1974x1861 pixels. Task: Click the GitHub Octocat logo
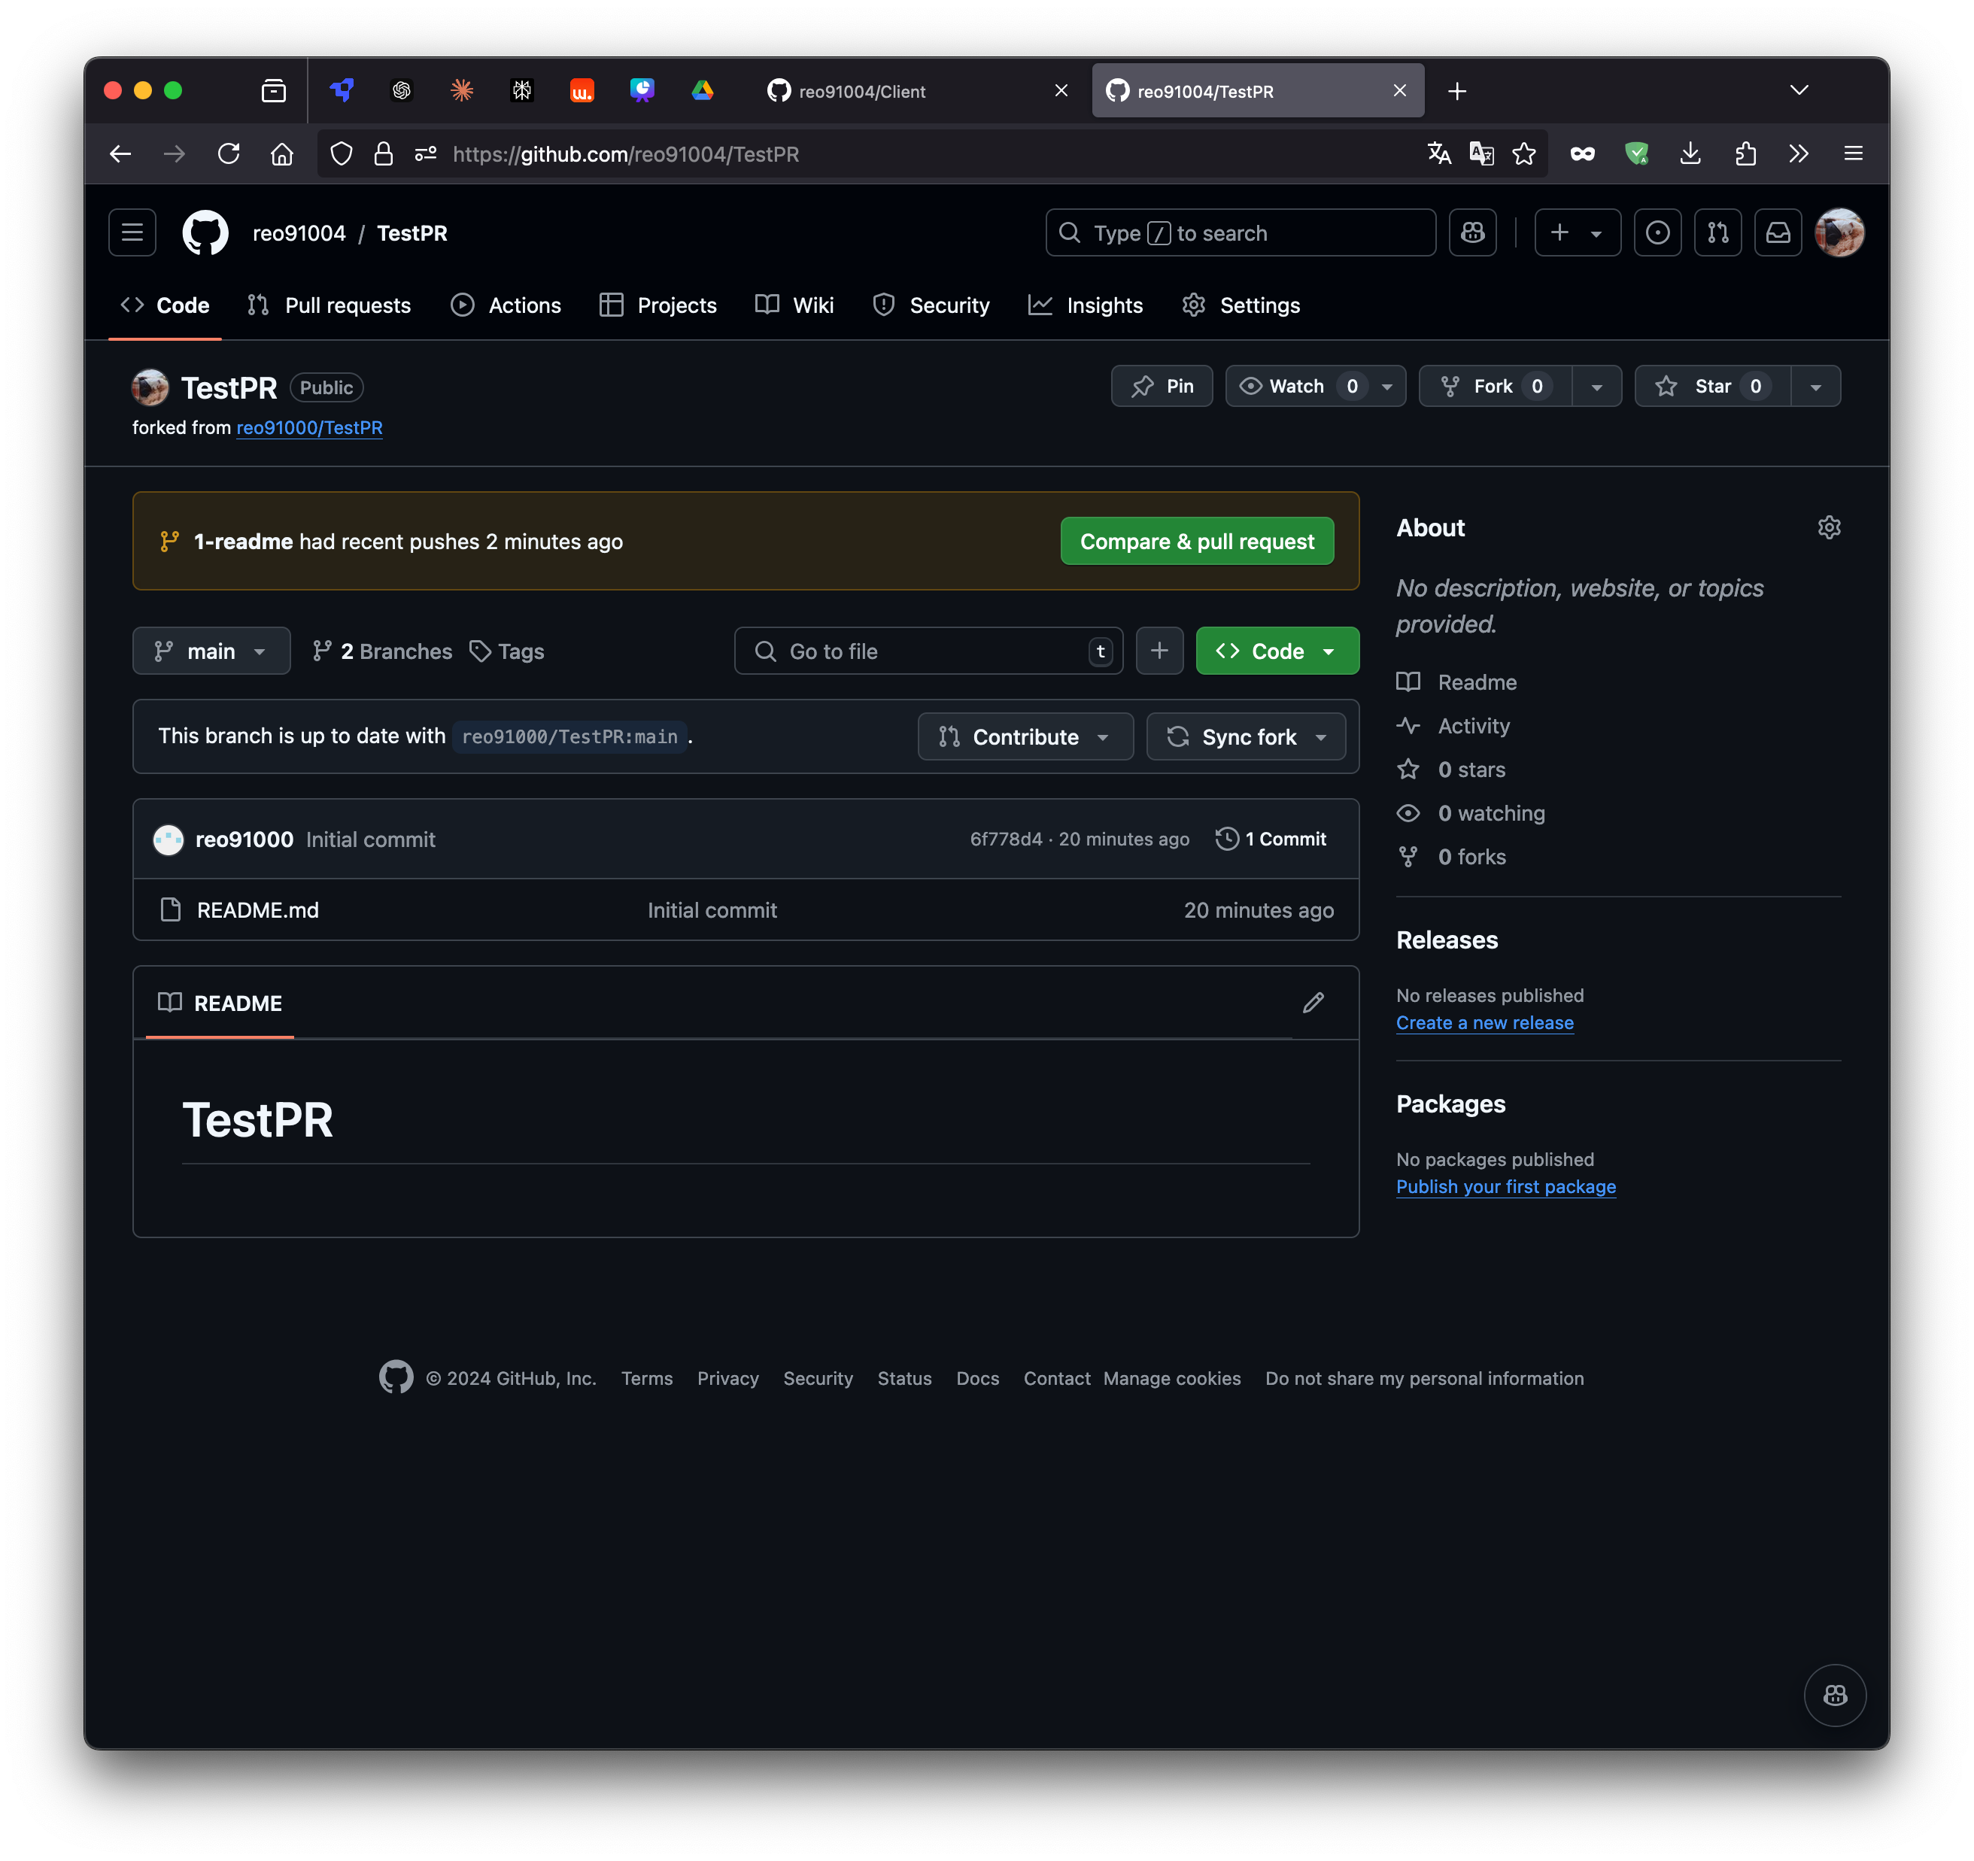[205, 232]
